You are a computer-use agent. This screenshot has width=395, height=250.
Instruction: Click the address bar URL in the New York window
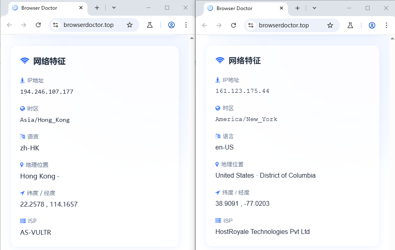tap(284, 25)
